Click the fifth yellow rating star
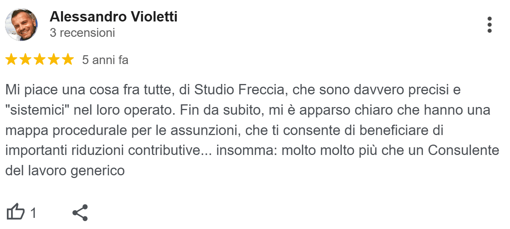 pos(67,60)
